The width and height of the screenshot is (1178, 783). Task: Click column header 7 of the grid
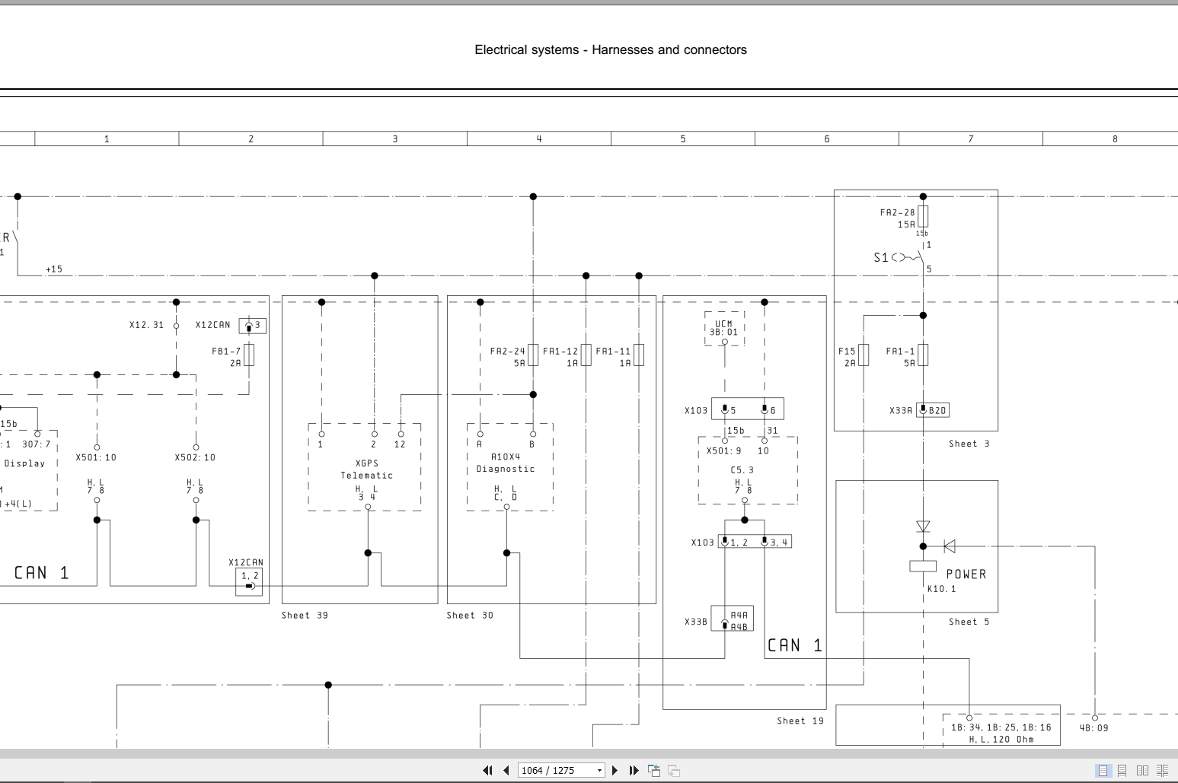click(971, 139)
